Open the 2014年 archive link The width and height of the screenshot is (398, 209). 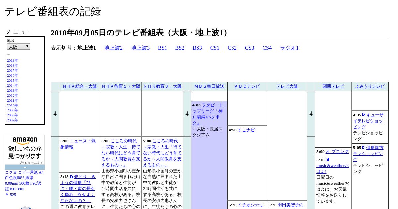coord(12,86)
